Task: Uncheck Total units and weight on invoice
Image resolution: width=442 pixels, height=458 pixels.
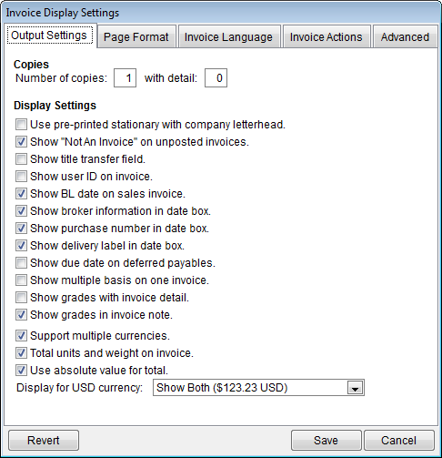Action: pyautogui.click(x=21, y=353)
